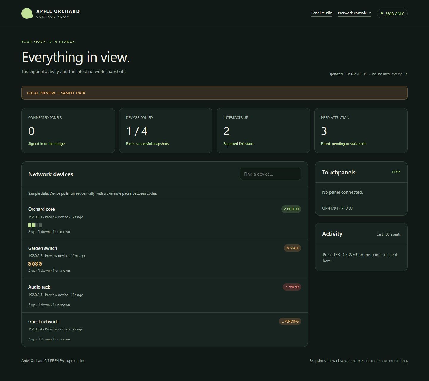429x381 pixels.
Task: Click the LOCAL PREVIEW — SAMPLE DATA banner
Action: tap(214, 93)
